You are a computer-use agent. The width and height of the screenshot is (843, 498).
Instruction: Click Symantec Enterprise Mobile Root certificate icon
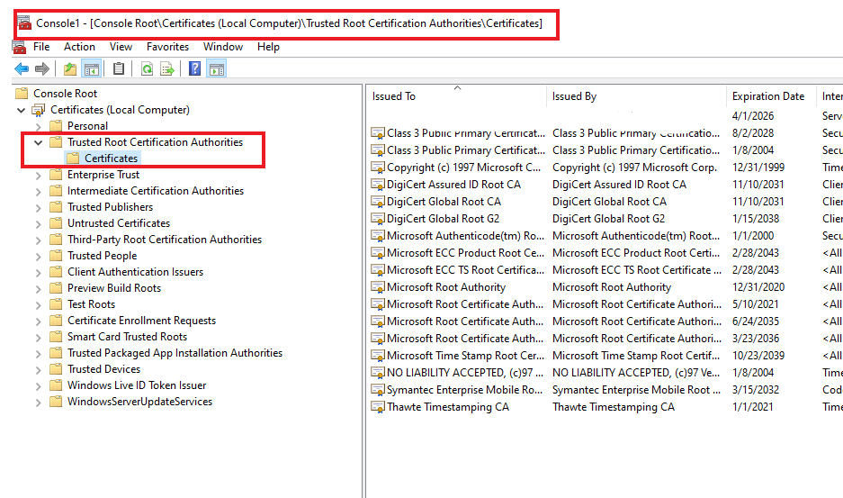pyautogui.click(x=378, y=390)
